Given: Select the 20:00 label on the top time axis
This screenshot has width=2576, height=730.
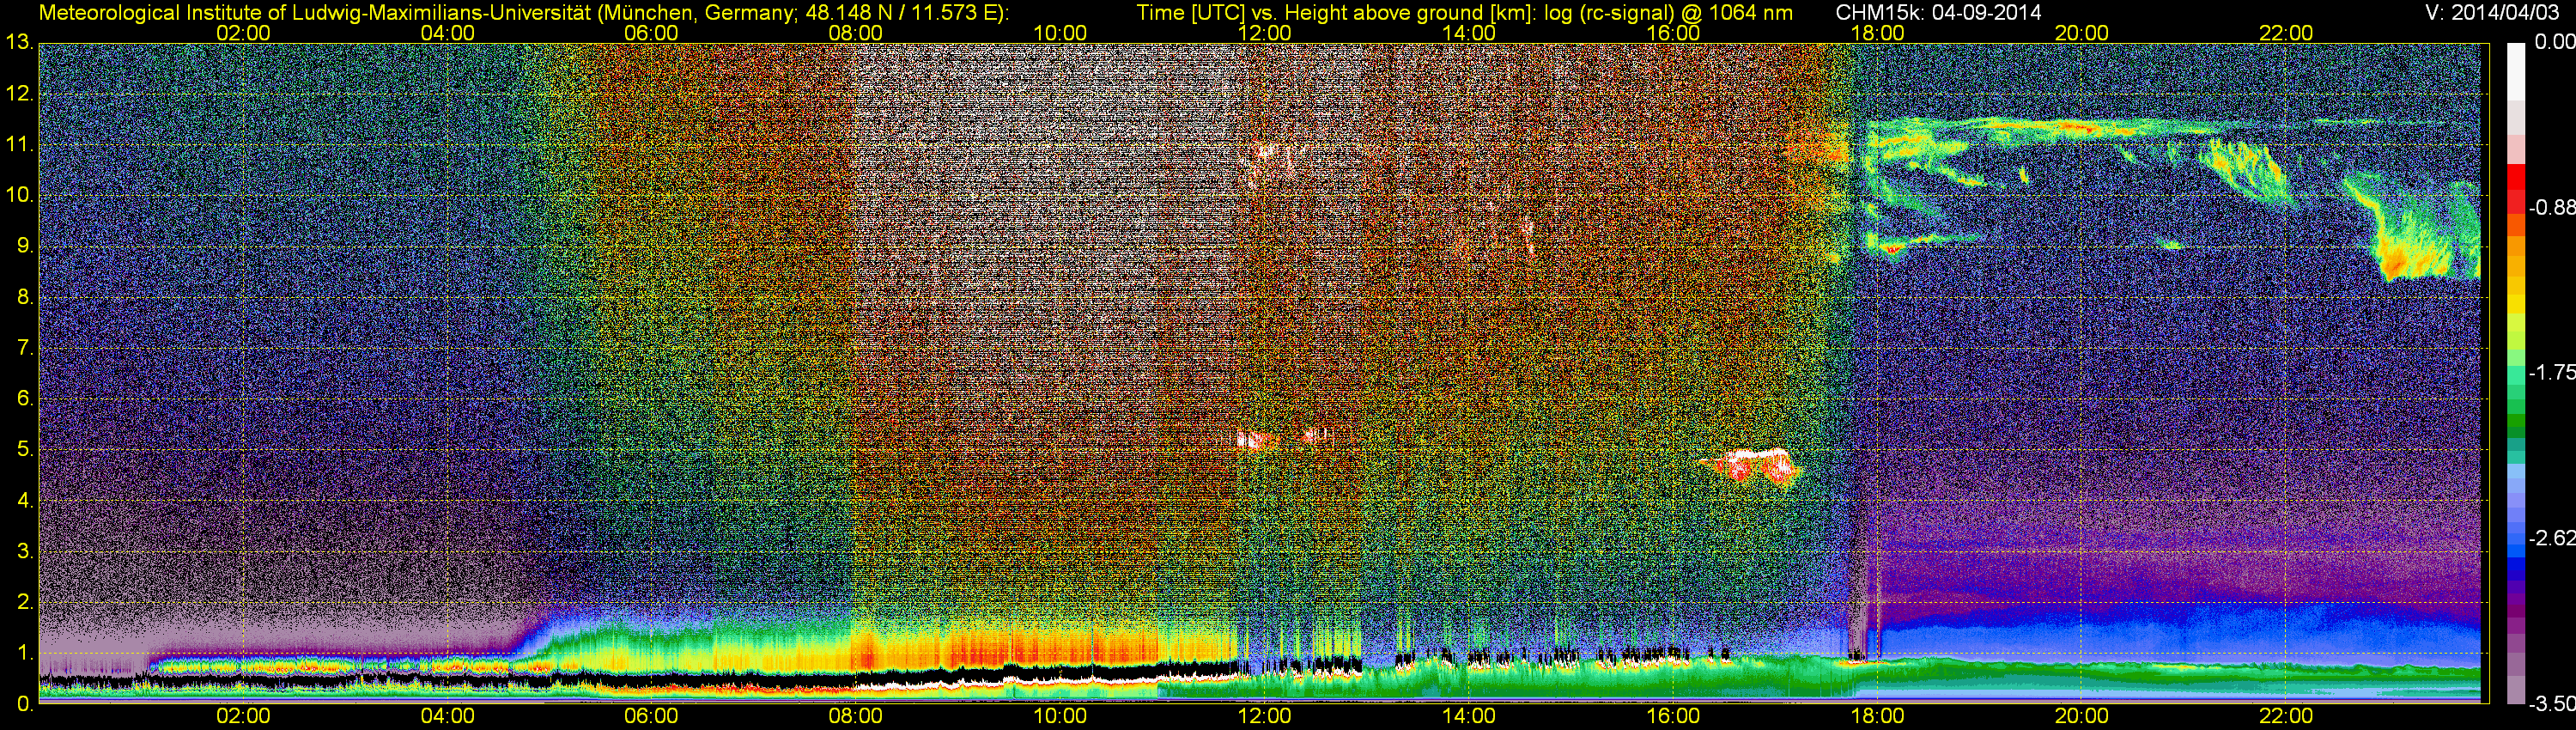Looking at the screenshot, I should click(x=2082, y=33).
